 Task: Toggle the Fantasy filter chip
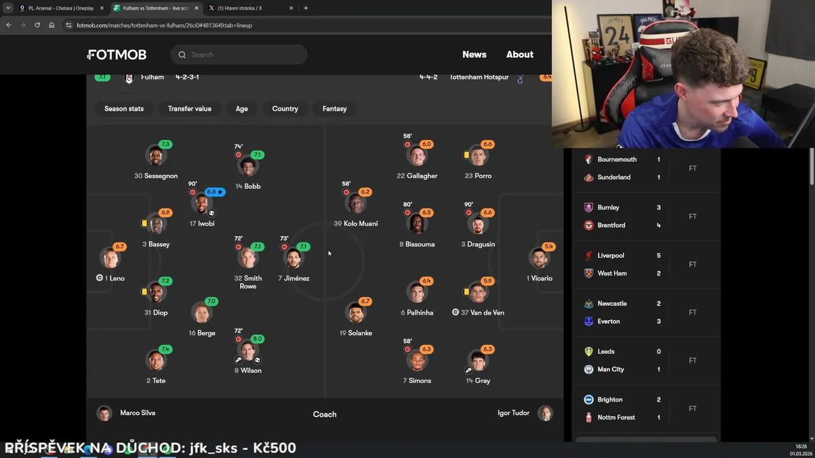pos(334,109)
